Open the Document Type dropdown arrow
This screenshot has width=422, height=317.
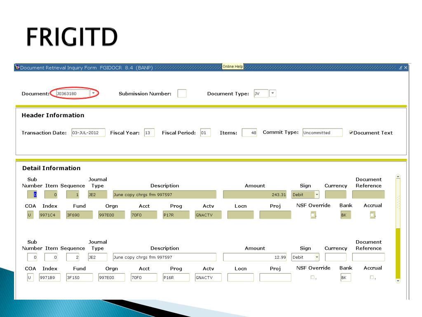[x=273, y=93]
